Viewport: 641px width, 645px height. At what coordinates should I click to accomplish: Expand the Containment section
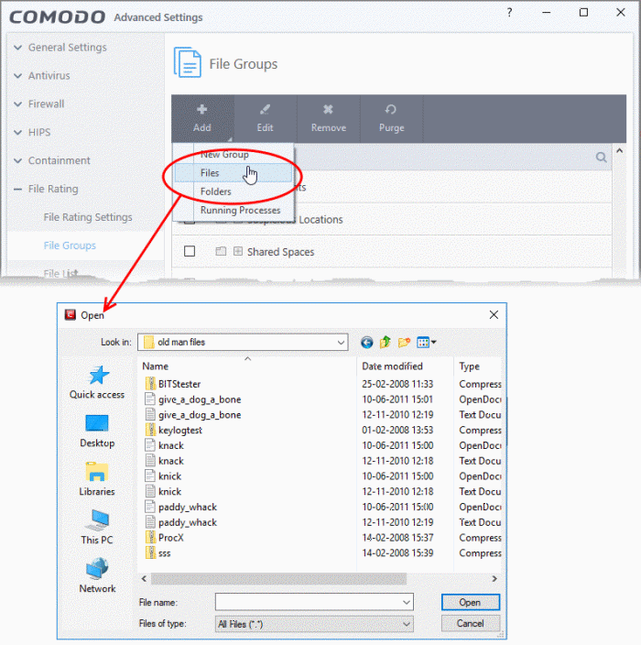[x=17, y=161]
